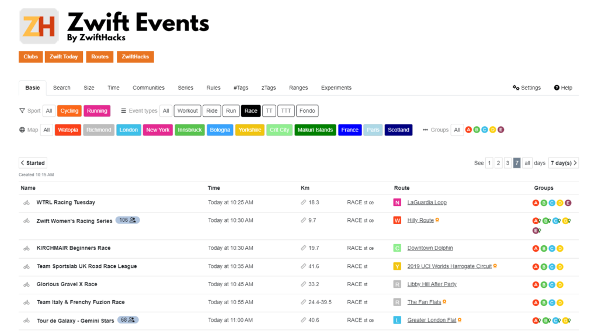Click cyclist icon beside Team Sportslab UK Road Race League
This screenshot has width=598, height=334.
(x=26, y=266)
